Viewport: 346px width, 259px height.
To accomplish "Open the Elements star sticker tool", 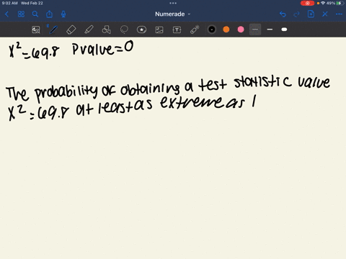I will [141, 29].
